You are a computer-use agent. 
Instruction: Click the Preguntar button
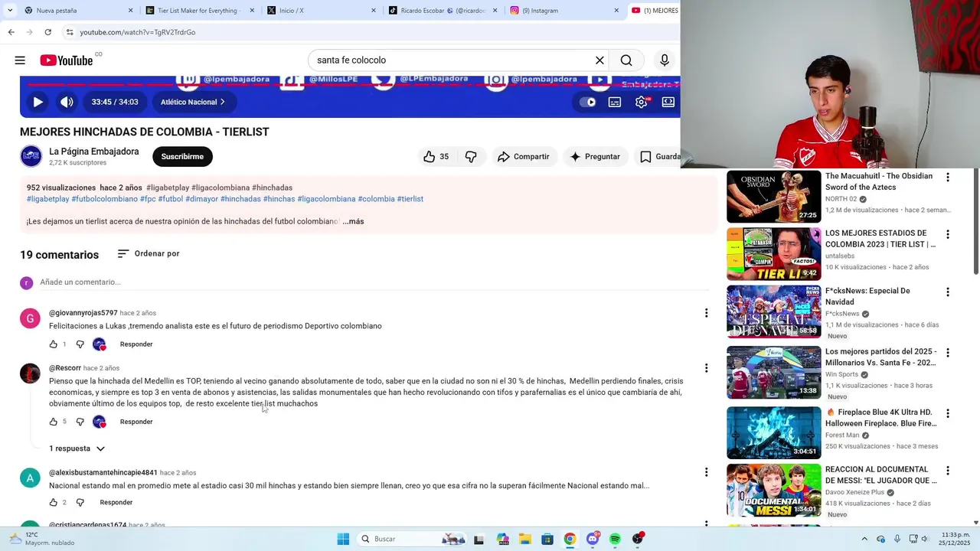(x=595, y=157)
